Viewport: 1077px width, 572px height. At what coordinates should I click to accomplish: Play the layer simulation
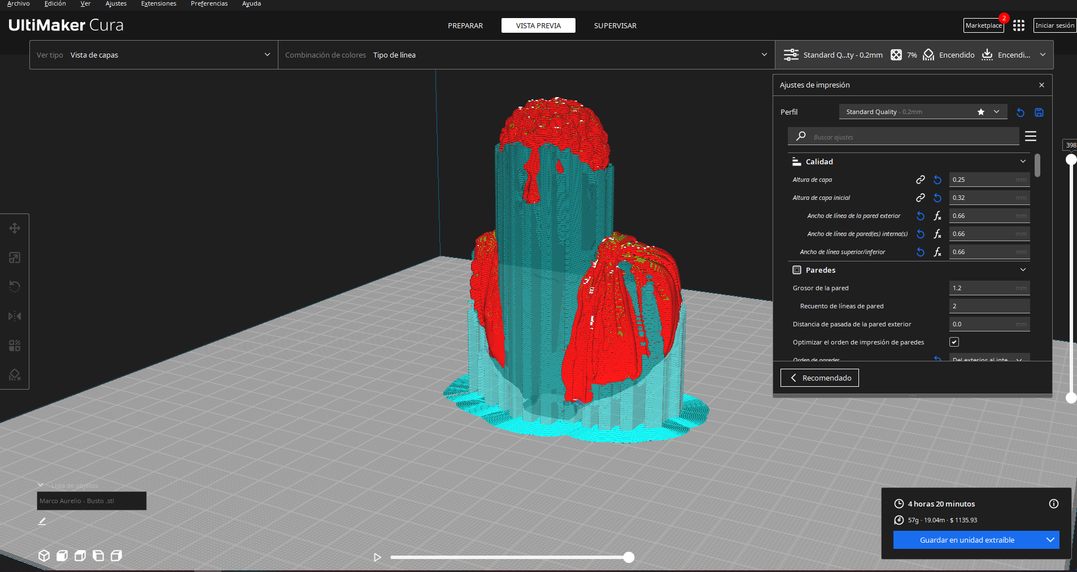pyautogui.click(x=377, y=557)
